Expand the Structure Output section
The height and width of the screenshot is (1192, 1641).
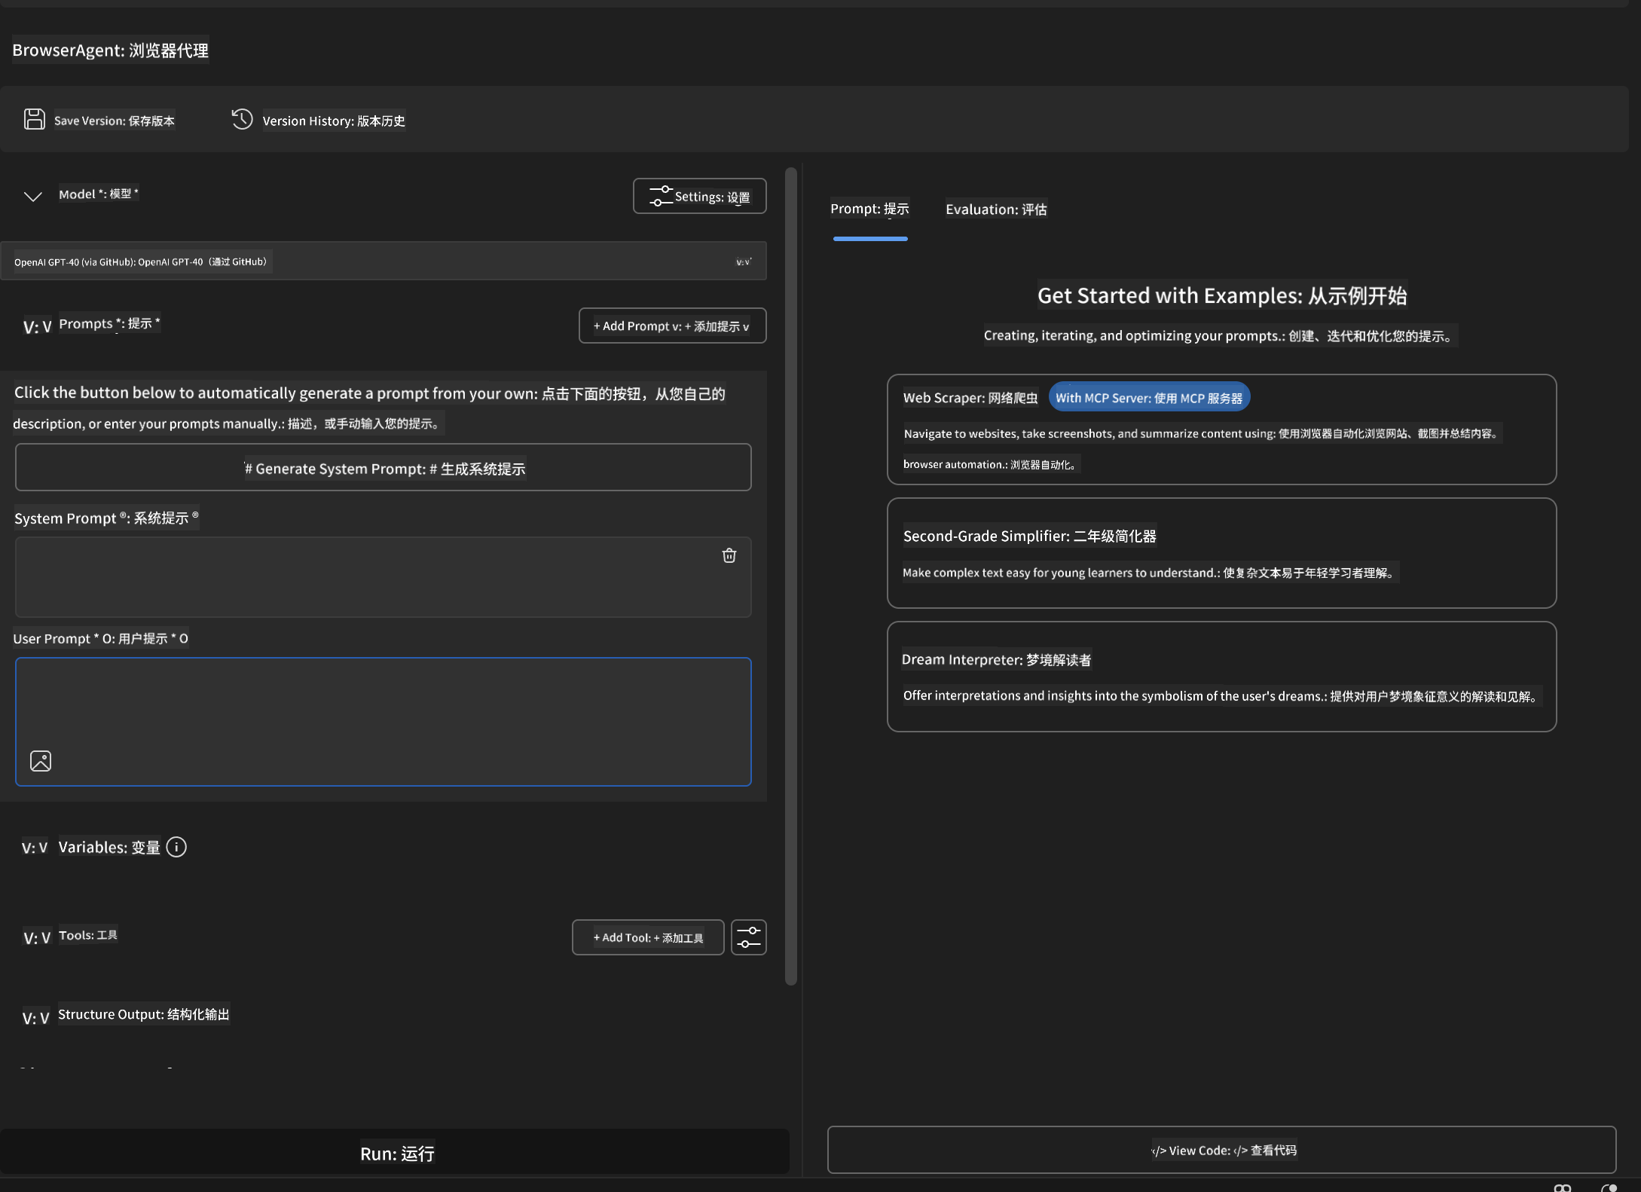click(35, 1017)
